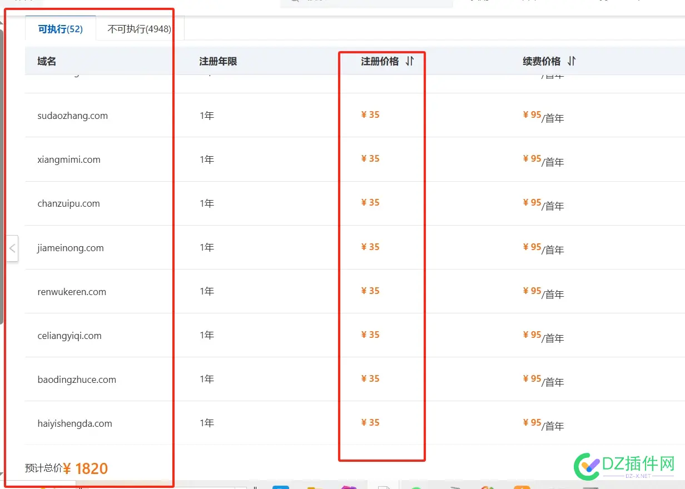Switch to the 可执行(52) tab
This screenshot has width=685, height=489.
coord(60,29)
